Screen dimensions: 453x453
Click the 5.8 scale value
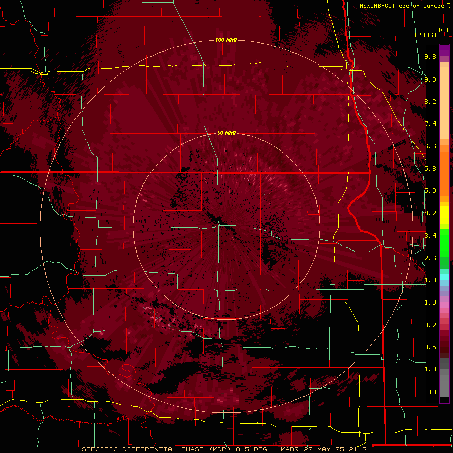pyautogui.click(x=430, y=169)
